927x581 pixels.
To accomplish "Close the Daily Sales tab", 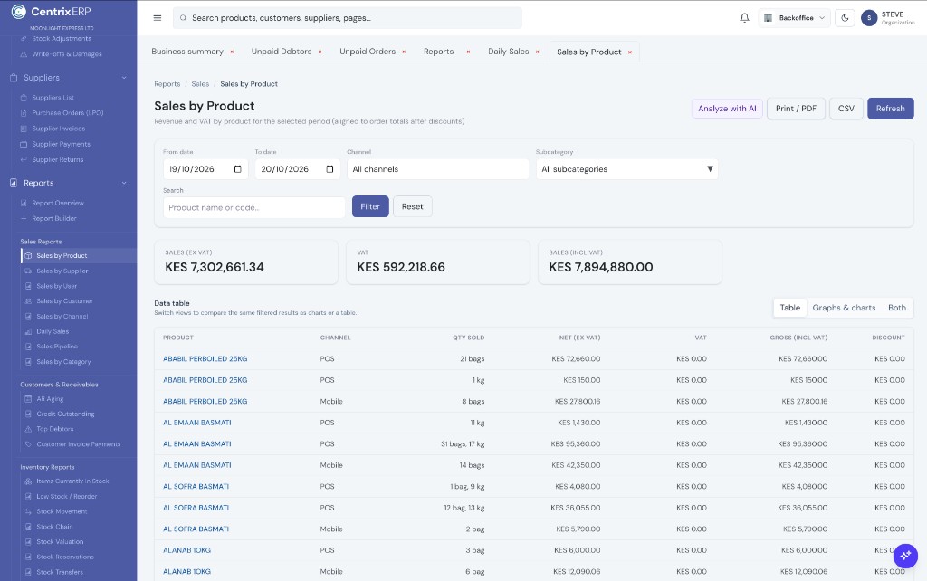I will pyautogui.click(x=538, y=52).
